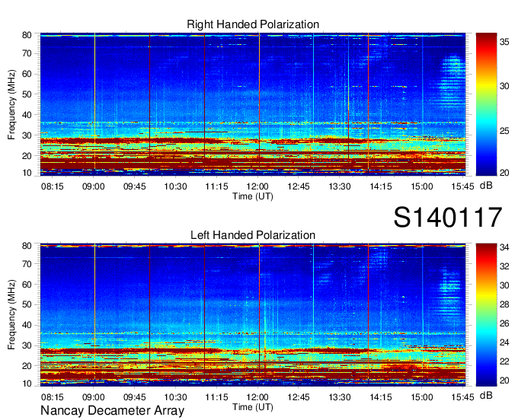
Task: Click the "Right Handed Polarization" plot title
Action: coord(253,24)
